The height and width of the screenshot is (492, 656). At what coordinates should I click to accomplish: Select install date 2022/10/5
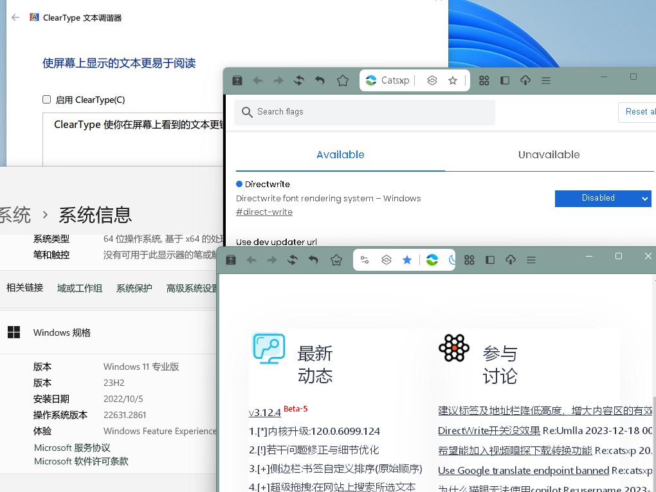(x=123, y=399)
